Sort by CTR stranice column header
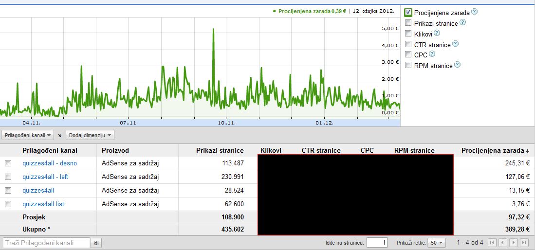The width and height of the screenshot is (535, 250). [321, 150]
